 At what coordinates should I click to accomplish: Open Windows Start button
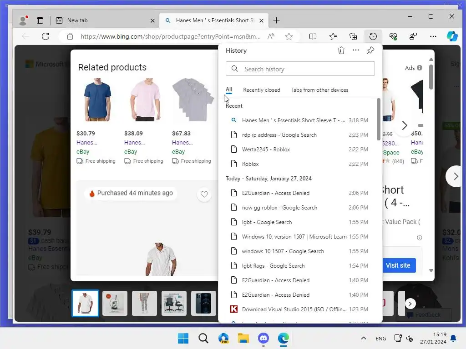[x=183, y=338]
